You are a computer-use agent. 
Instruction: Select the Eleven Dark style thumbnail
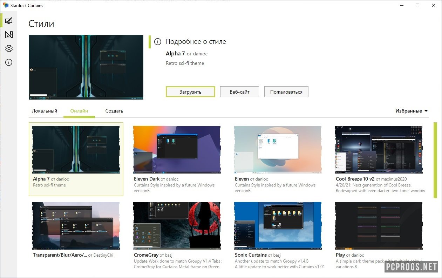[x=177, y=150]
